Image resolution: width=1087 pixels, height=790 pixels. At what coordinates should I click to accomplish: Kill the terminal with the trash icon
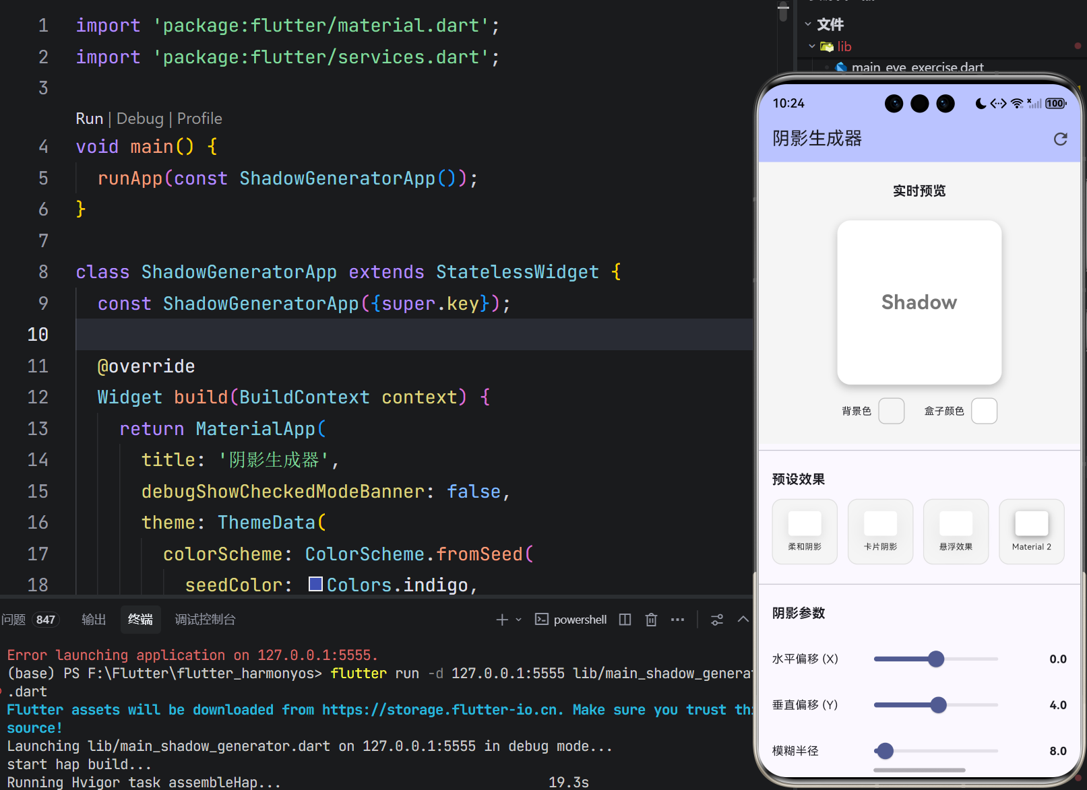pyautogui.click(x=651, y=620)
